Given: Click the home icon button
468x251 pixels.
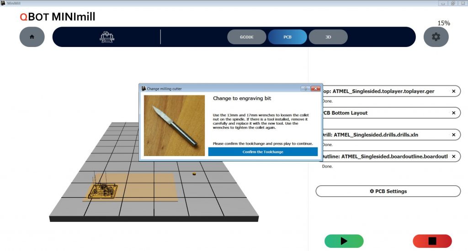Looking at the screenshot, I should [32, 37].
